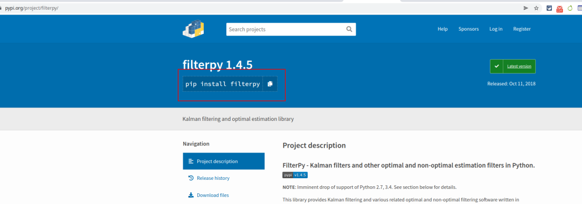Open the green tomato timer extension

coord(570,8)
